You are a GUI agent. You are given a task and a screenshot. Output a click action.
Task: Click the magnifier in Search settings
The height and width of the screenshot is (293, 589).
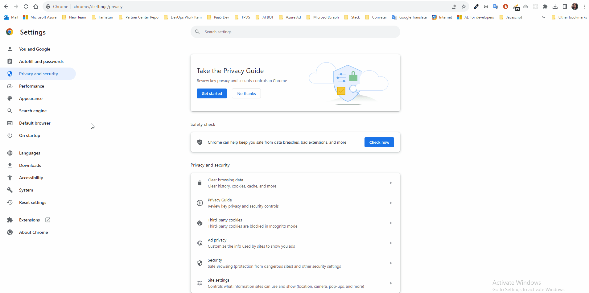click(197, 32)
